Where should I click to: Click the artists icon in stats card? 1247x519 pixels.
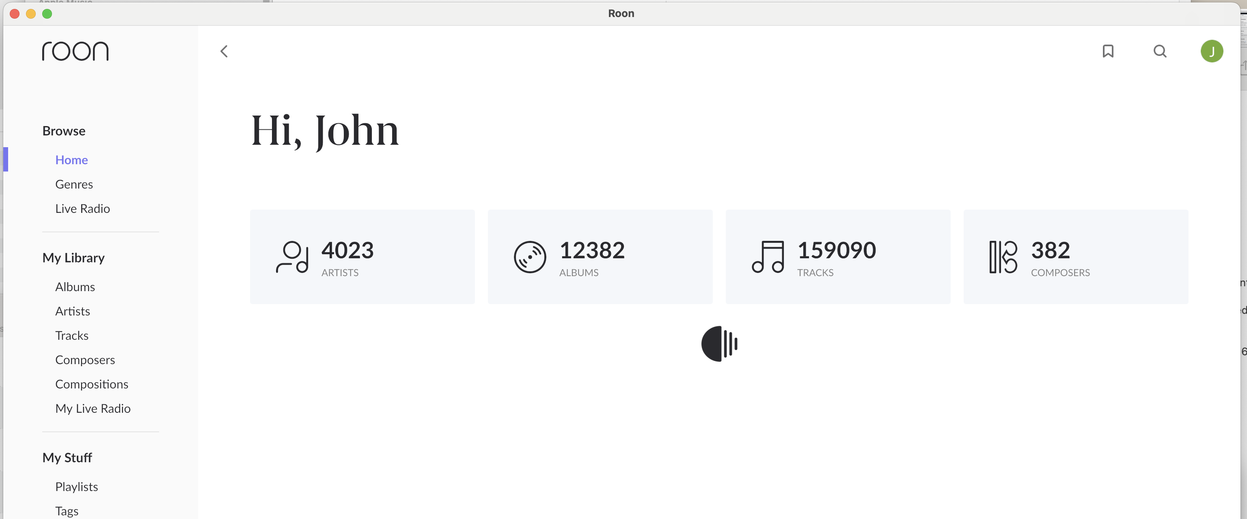point(292,257)
